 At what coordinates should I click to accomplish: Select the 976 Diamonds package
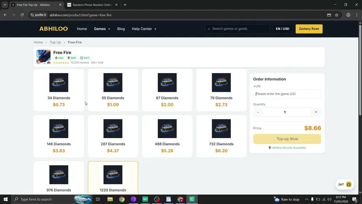[x=59, y=178]
